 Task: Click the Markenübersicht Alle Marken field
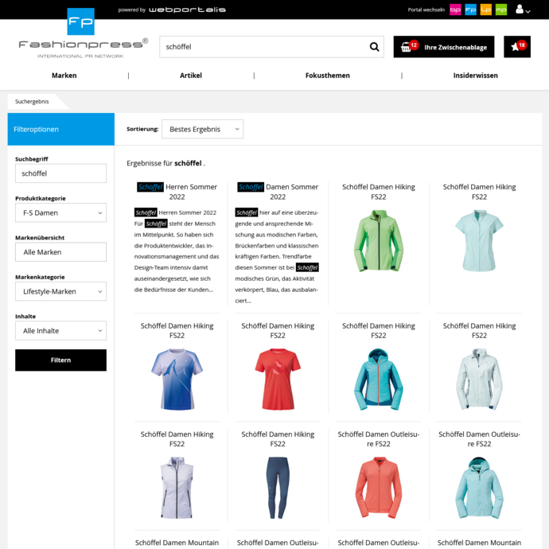60,251
